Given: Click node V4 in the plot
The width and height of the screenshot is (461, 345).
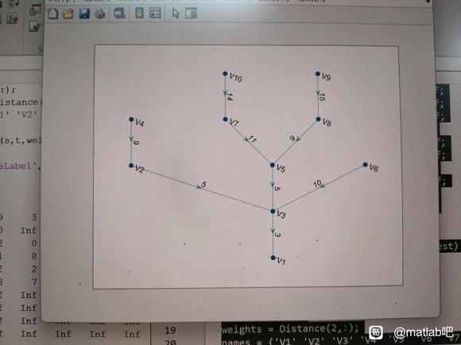Looking at the screenshot, I should (x=131, y=119).
